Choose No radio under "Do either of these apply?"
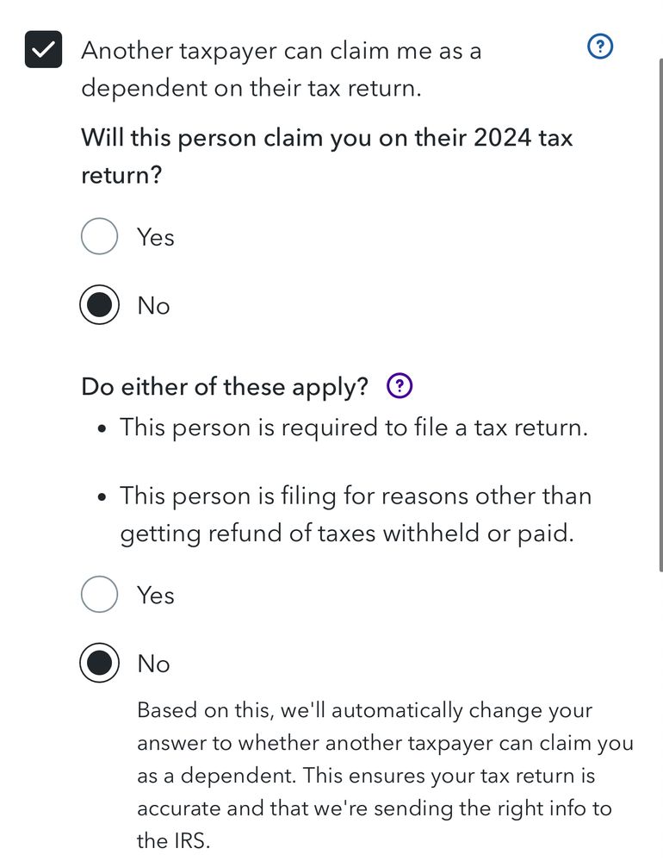 [99, 664]
